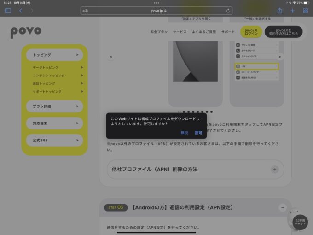Collapse STEP 03 section with minus icon
Image resolution: width=313 pixels, height=235 pixels.
pos(283,208)
